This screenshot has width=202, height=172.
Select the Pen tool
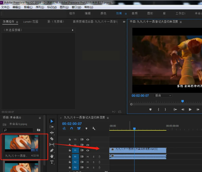click(x=52, y=150)
